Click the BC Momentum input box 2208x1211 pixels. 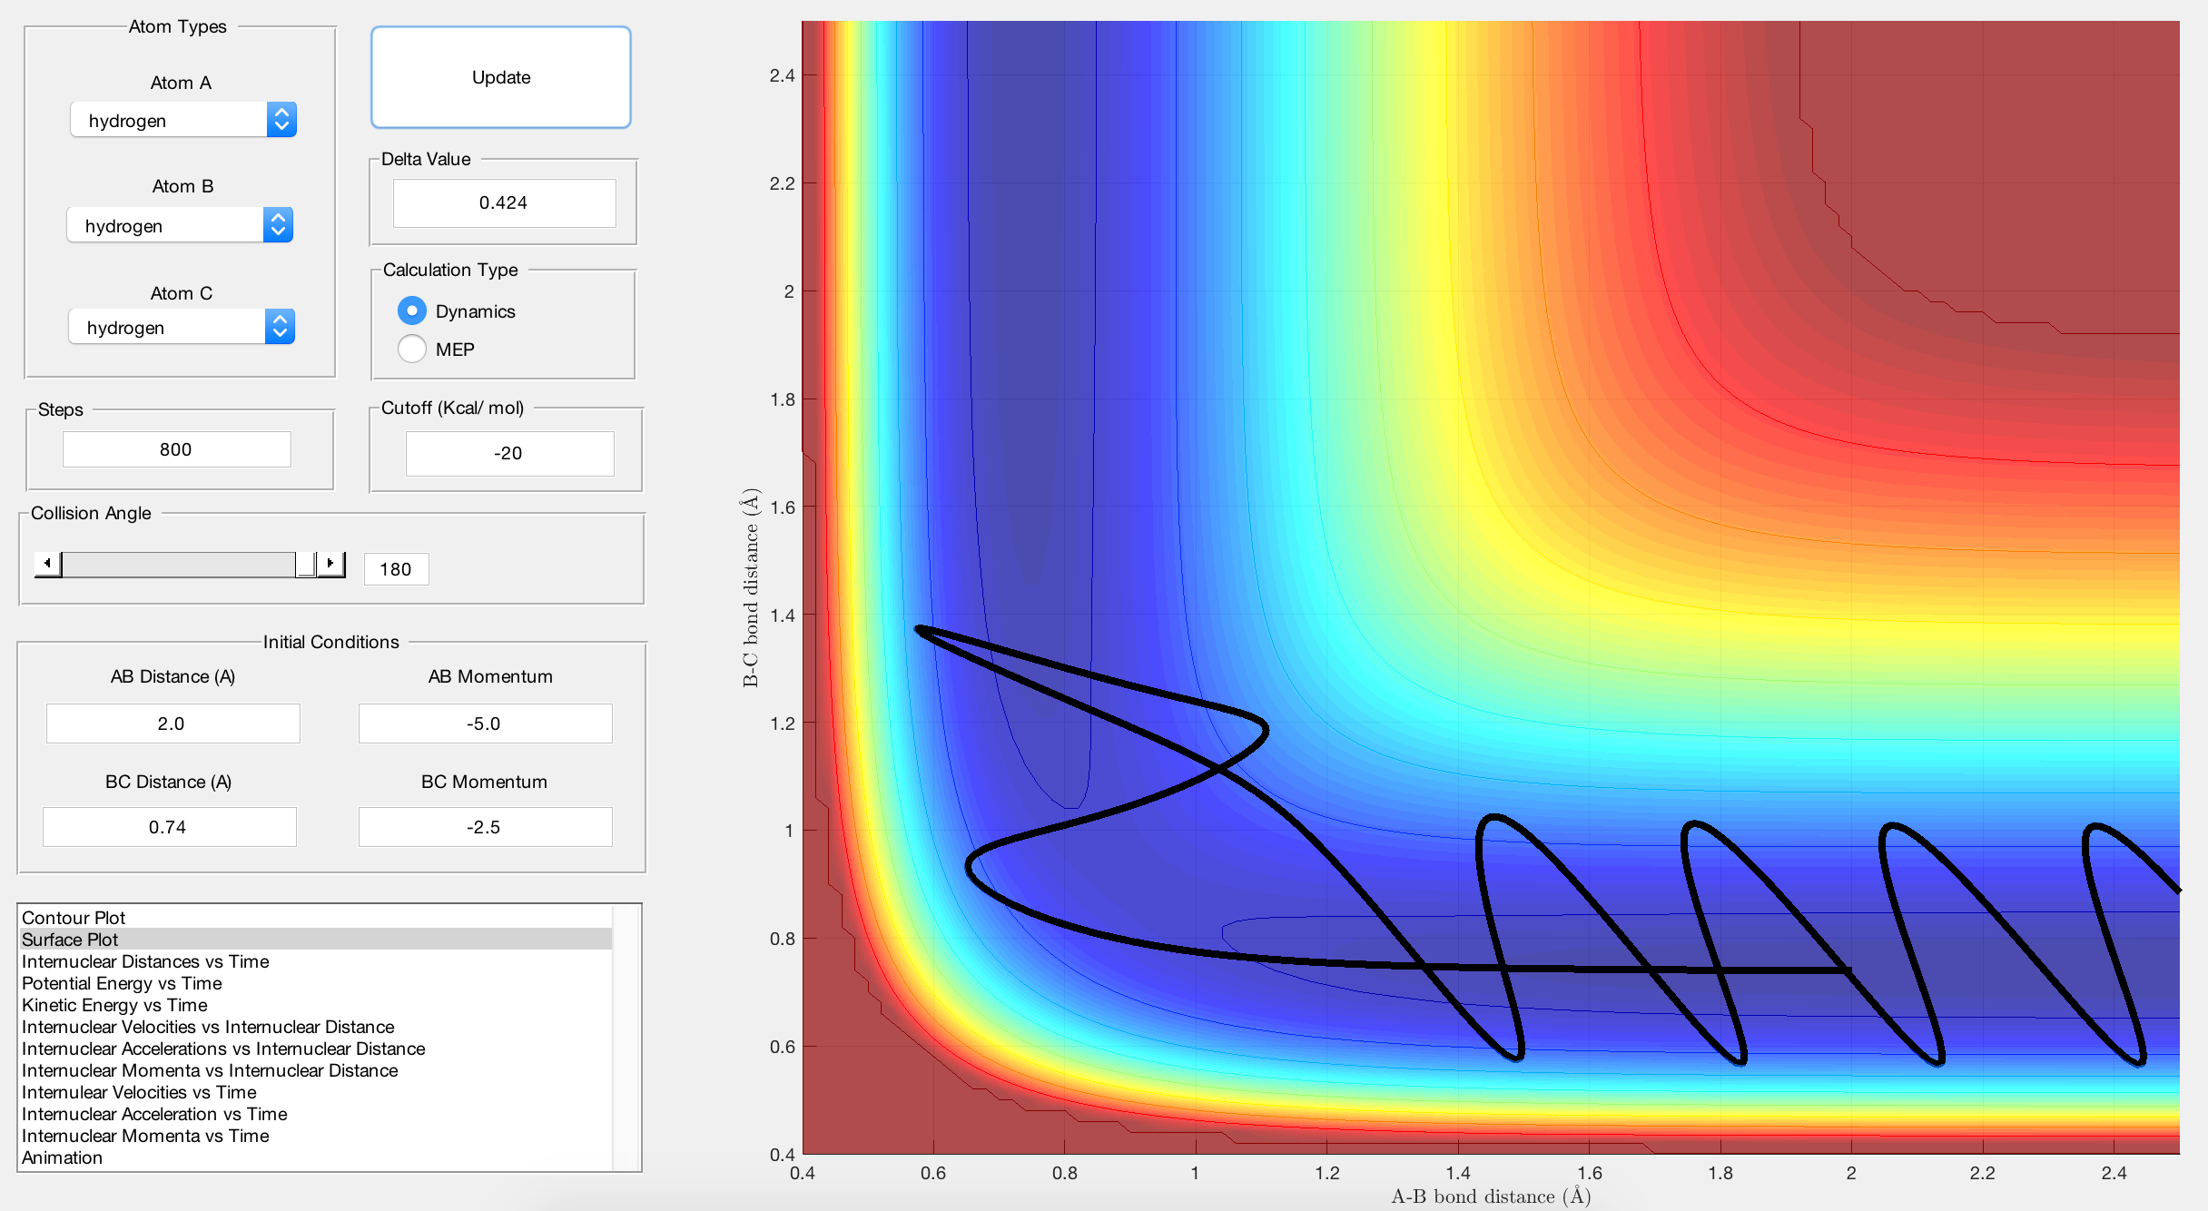485,827
